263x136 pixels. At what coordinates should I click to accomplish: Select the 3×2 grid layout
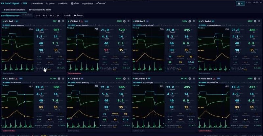click(x=45, y=15)
